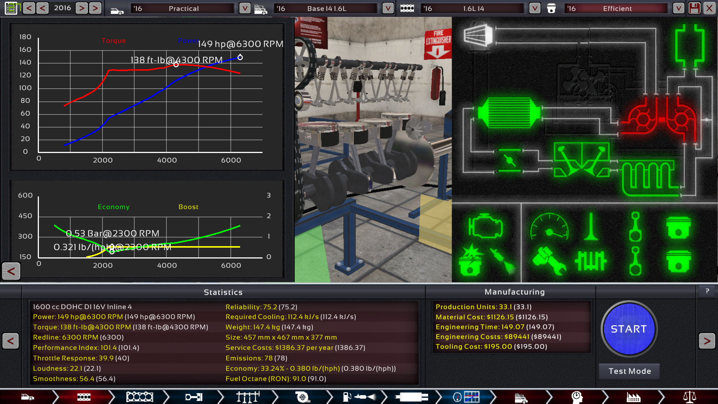This screenshot has width=718, height=404.
Task: Click the Reliability: 75.2 statistic
Action: coord(261,307)
